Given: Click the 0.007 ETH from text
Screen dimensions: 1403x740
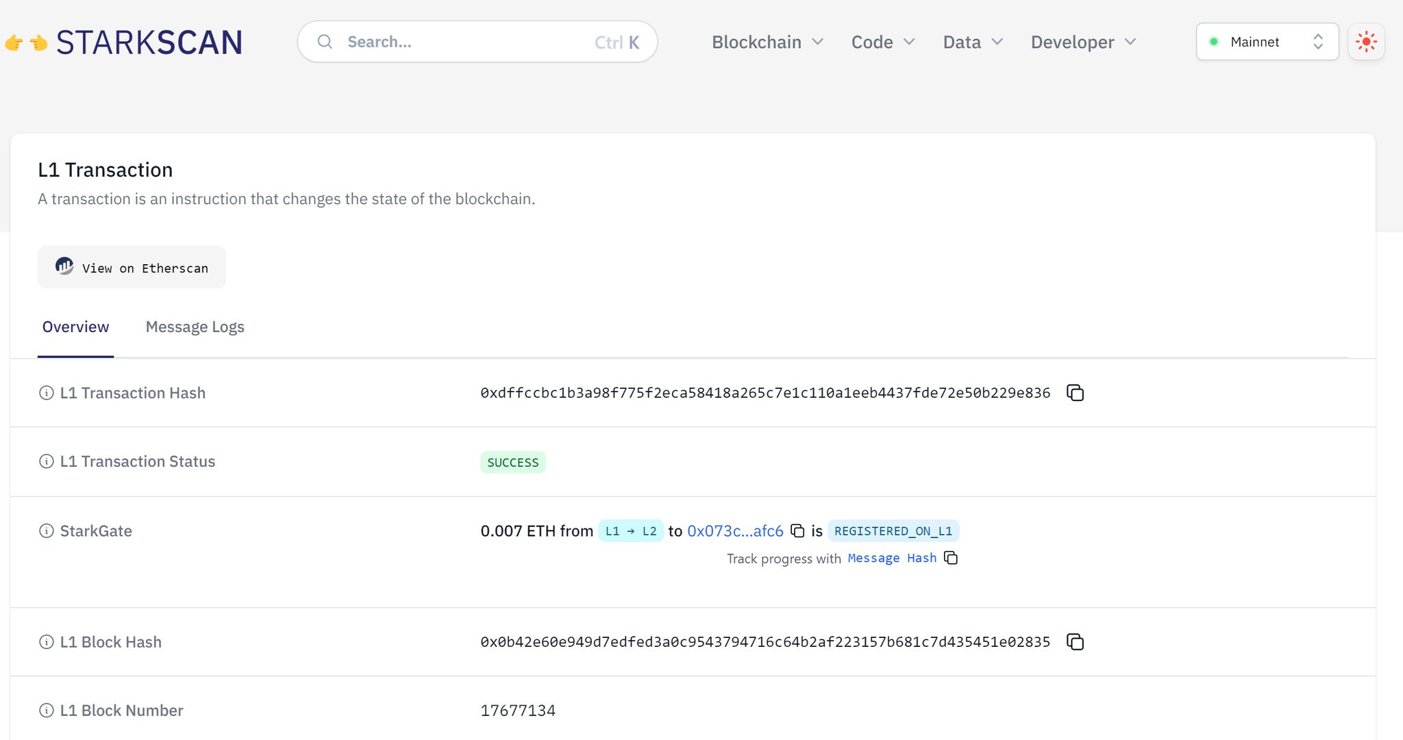Looking at the screenshot, I should pos(537,531).
